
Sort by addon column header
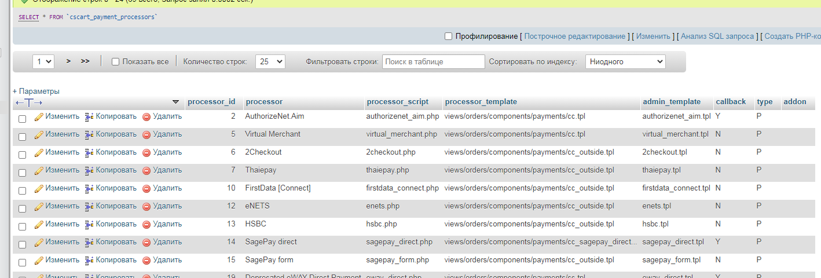click(x=795, y=101)
